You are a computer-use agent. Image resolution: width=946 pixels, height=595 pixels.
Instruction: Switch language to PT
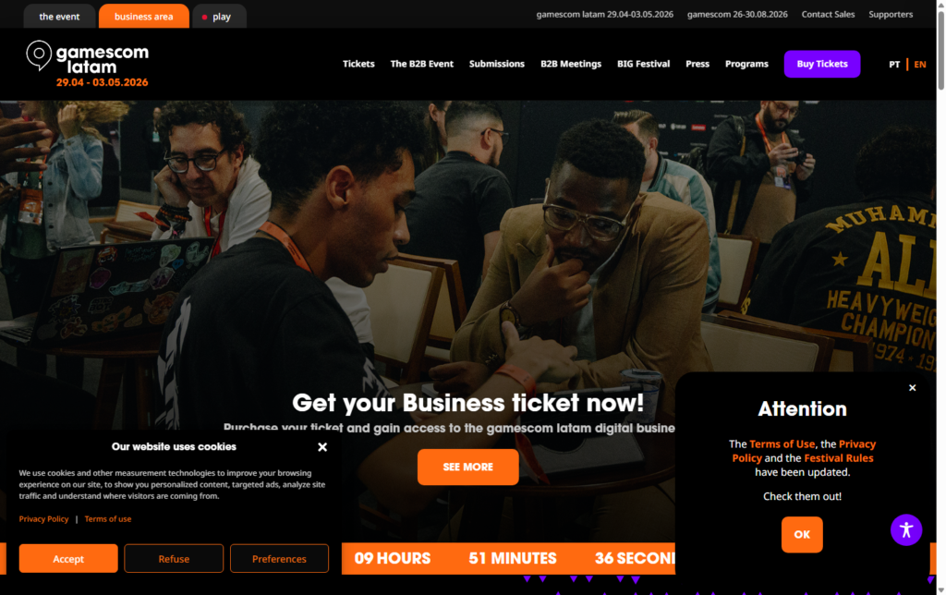pos(894,64)
